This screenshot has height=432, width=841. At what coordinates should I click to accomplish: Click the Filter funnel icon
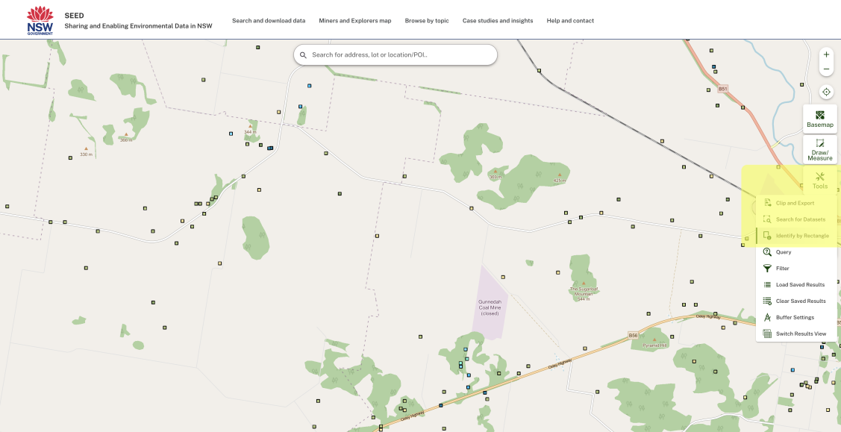767,269
